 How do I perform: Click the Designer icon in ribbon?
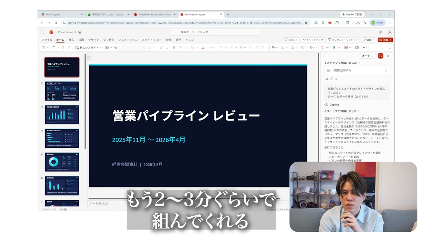(357, 48)
